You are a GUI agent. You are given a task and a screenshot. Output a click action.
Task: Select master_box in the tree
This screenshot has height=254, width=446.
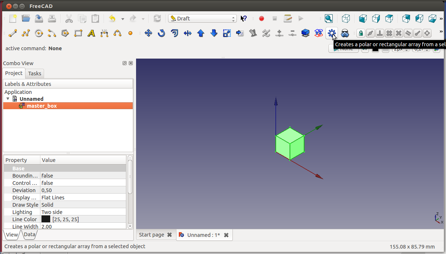point(41,106)
